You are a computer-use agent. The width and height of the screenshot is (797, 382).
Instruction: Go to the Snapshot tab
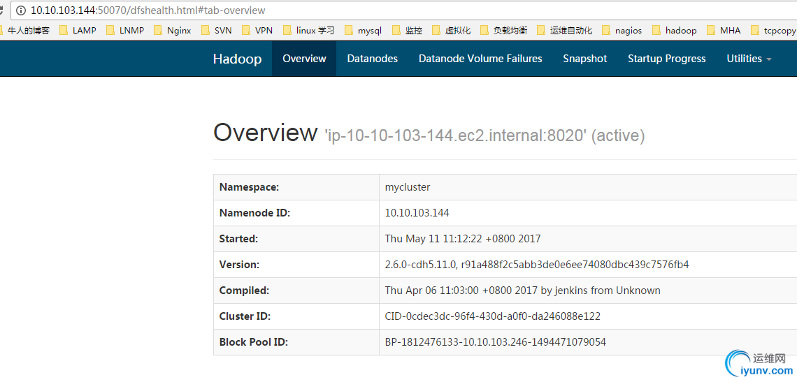point(585,59)
